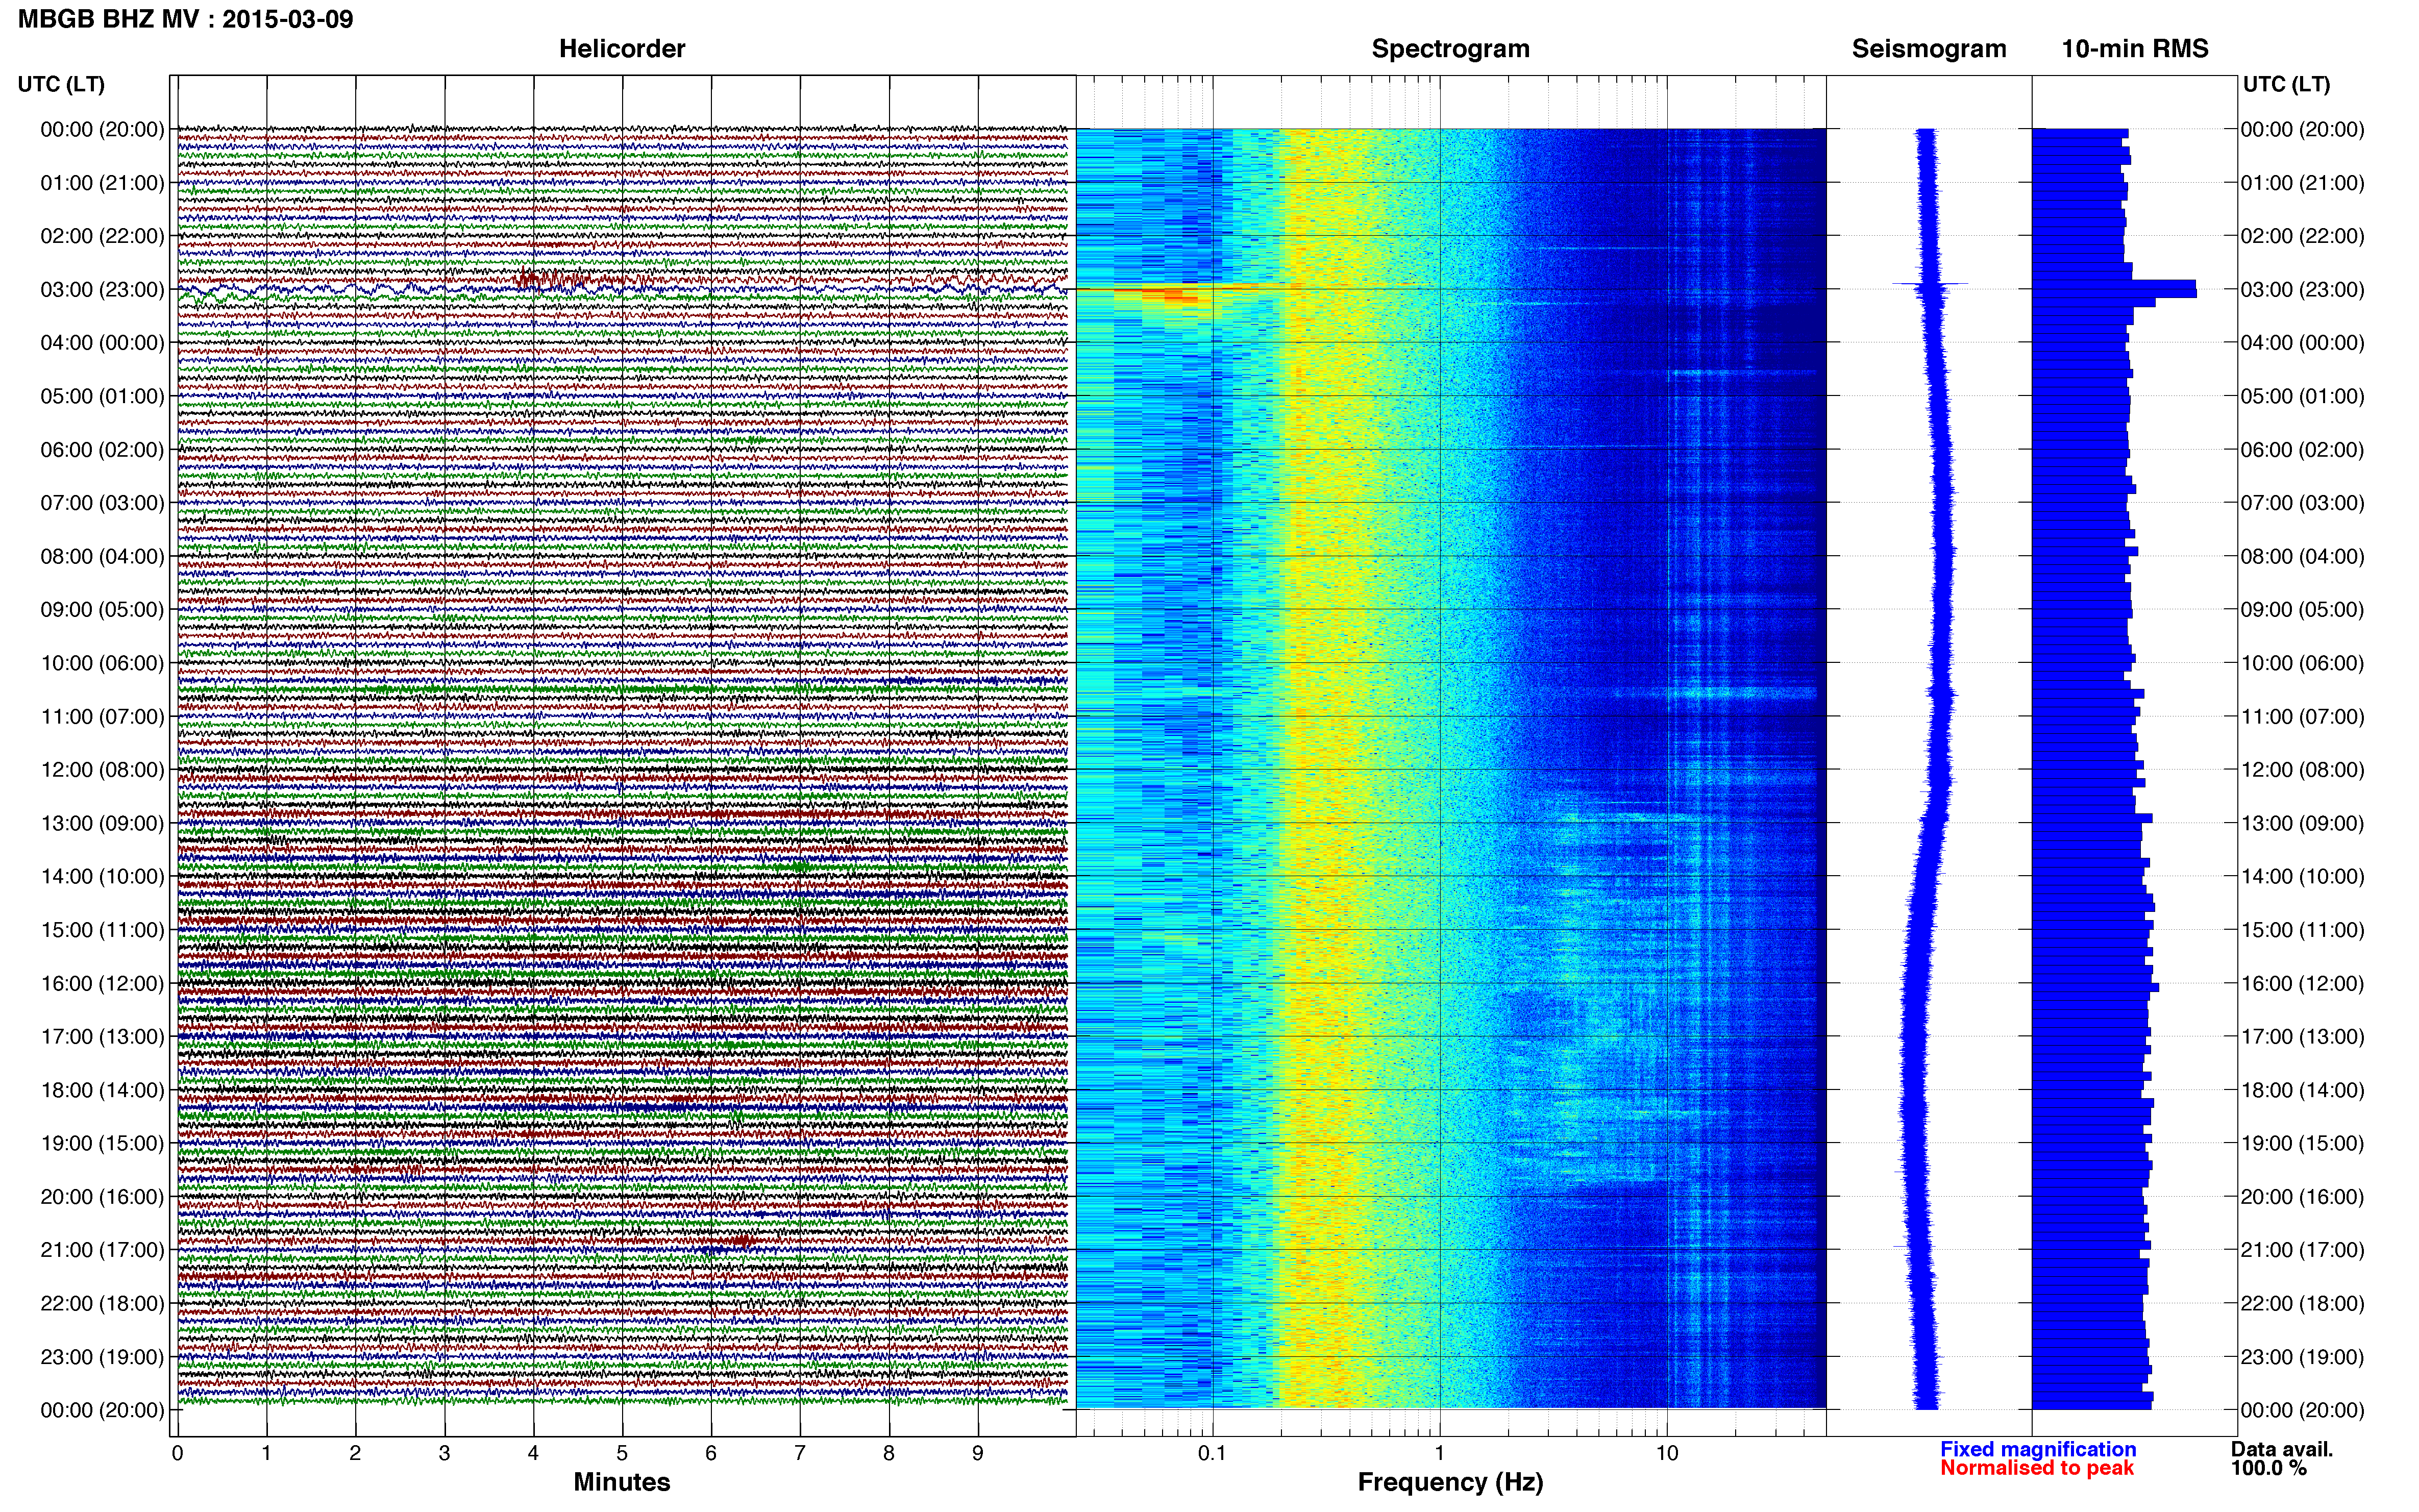Click the 'Normalised to peak' legend text
Viewport: 2419px width, 1512px height.
(x=2037, y=1468)
